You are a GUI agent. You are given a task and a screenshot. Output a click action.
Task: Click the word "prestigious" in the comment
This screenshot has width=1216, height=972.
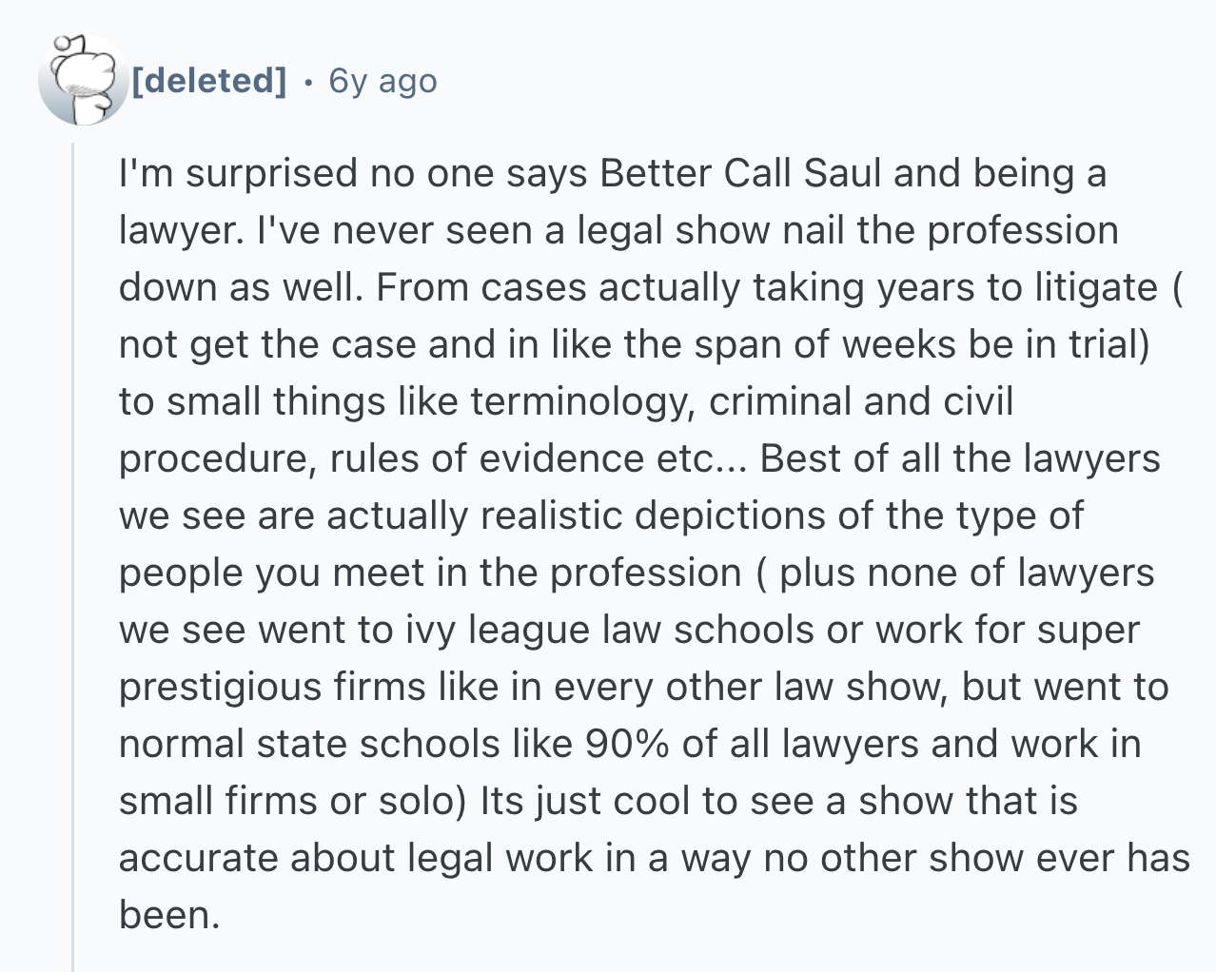(220, 687)
